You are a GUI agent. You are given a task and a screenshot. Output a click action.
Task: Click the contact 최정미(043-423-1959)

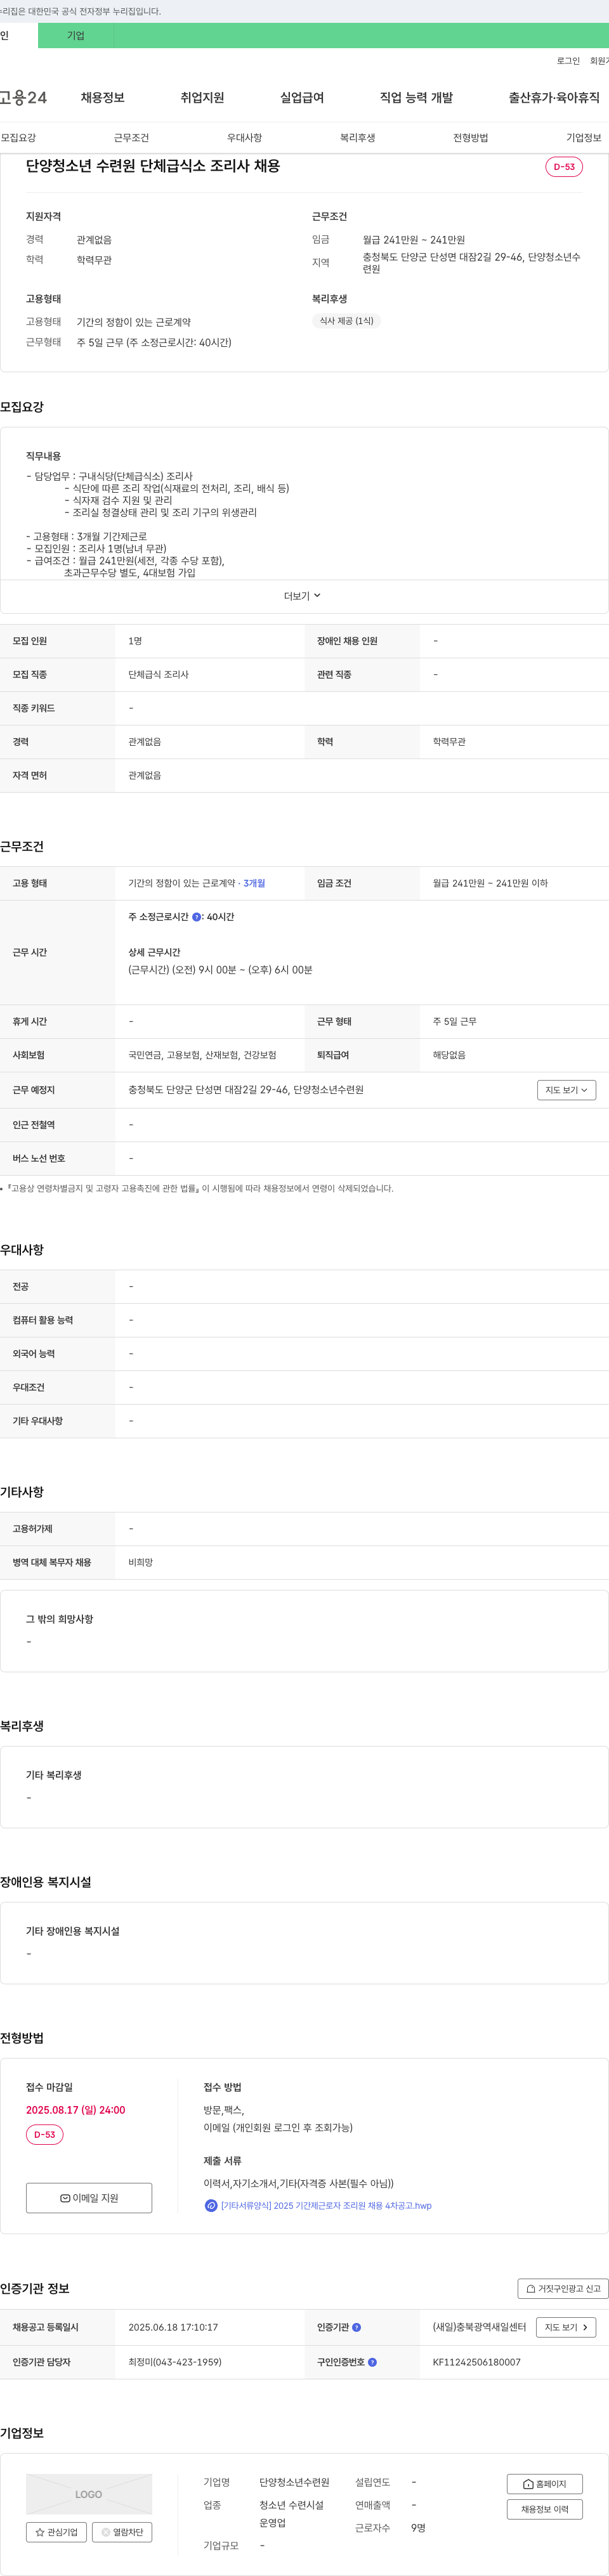(175, 2362)
